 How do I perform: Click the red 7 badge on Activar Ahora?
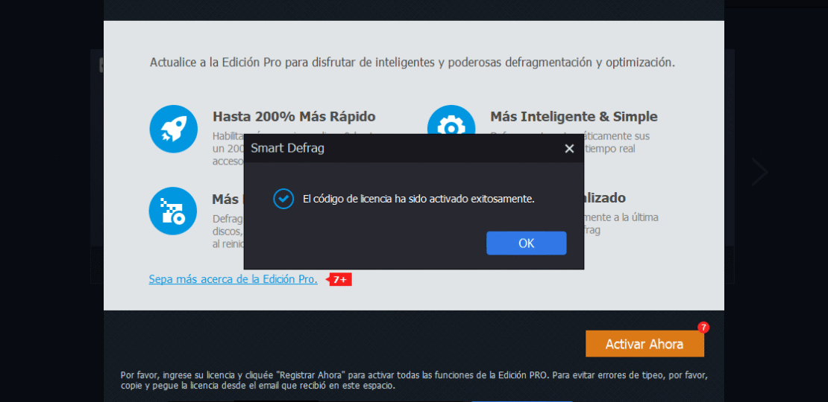click(703, 328)
